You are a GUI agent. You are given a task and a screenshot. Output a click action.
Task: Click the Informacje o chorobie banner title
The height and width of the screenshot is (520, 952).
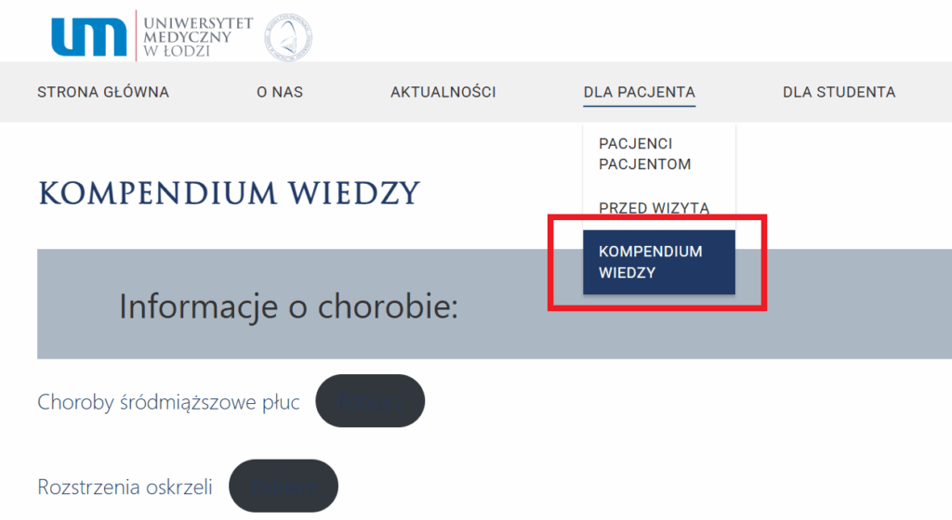(x=288, y=306)
